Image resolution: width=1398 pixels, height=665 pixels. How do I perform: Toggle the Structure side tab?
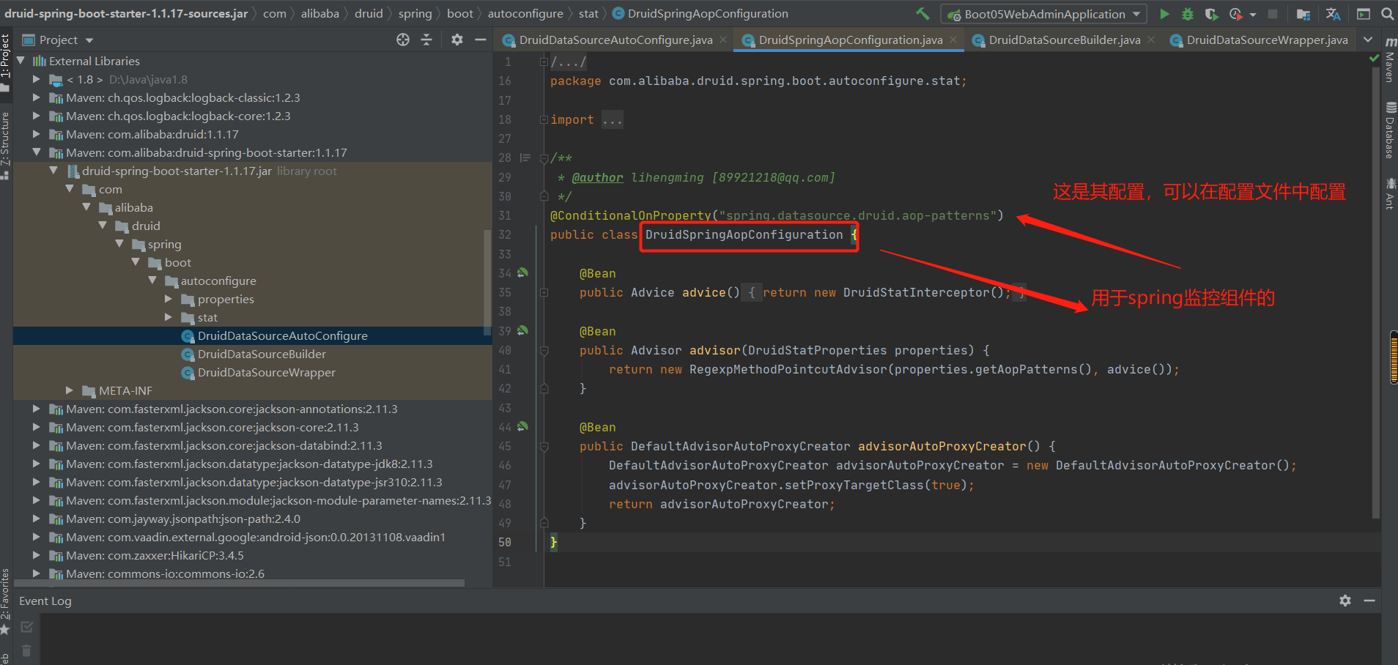pyautogui.click(x=6, y=145)
